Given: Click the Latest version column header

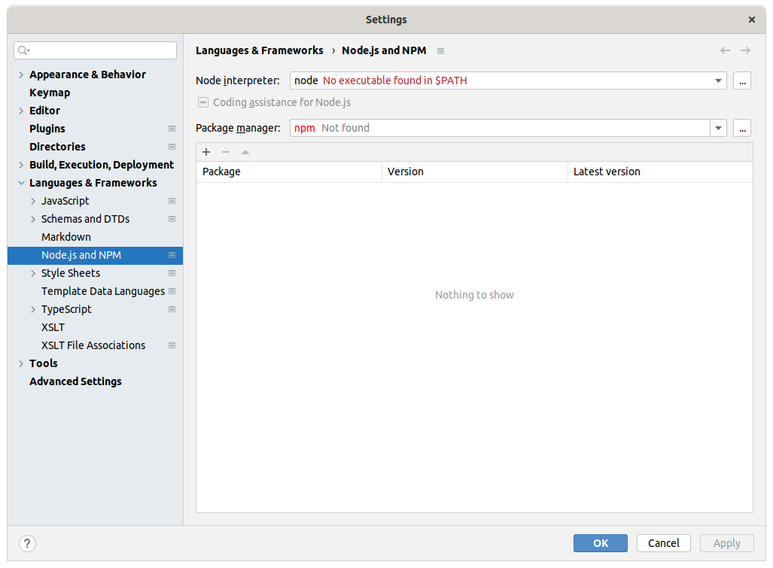Looking at the screenshot, I should tap(660, 172).
